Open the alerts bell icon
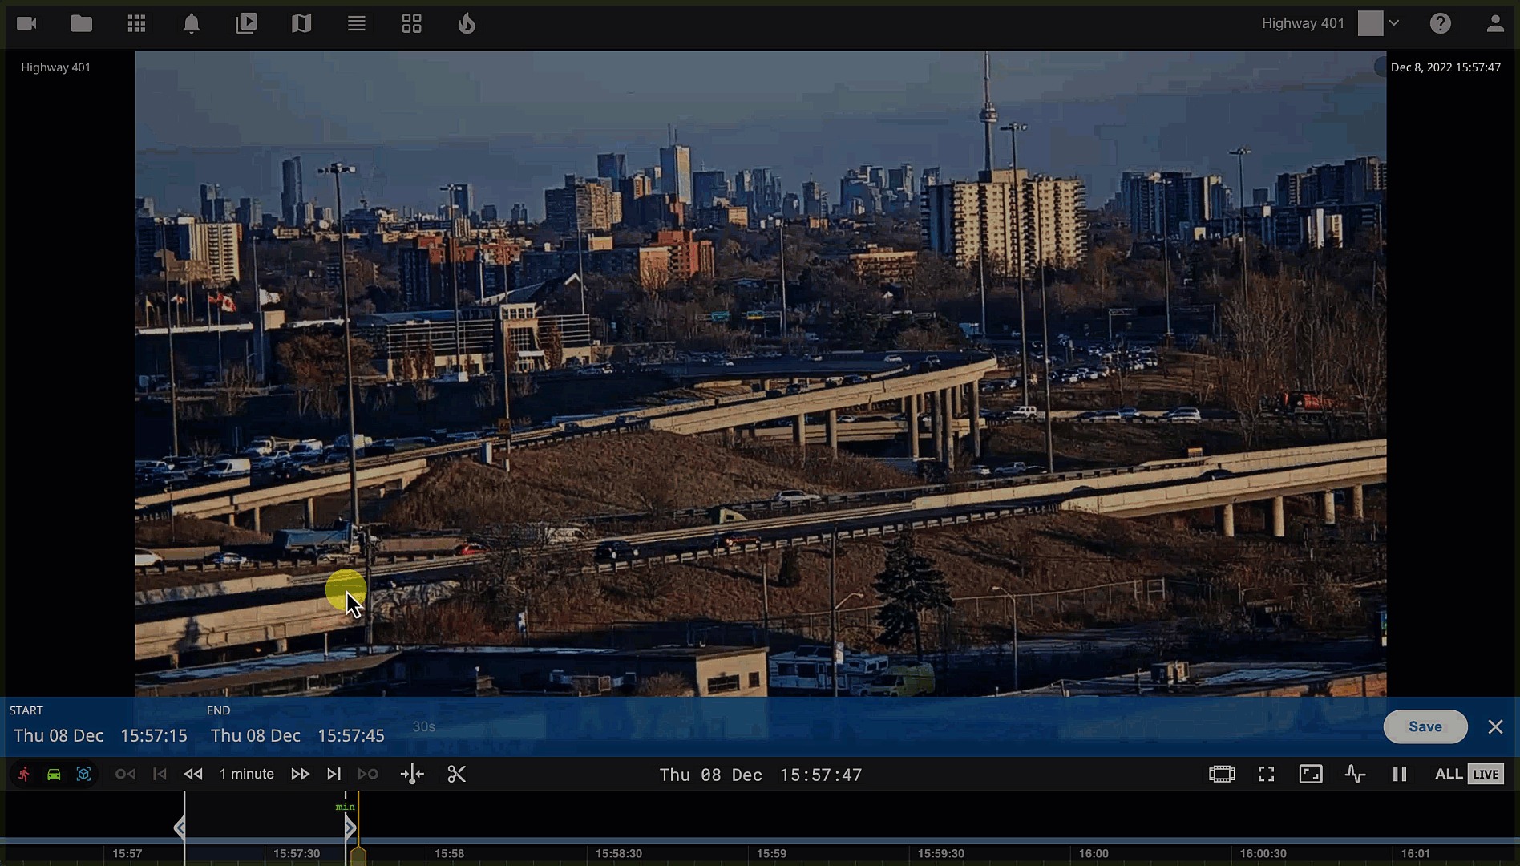The height and width of the screenshot is (866, 1520). (x=191, y=24)
